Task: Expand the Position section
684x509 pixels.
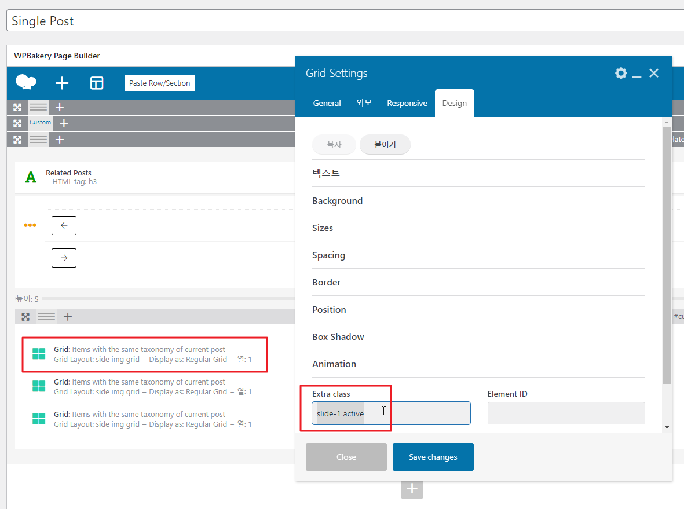Action: (x=478, y=310)
